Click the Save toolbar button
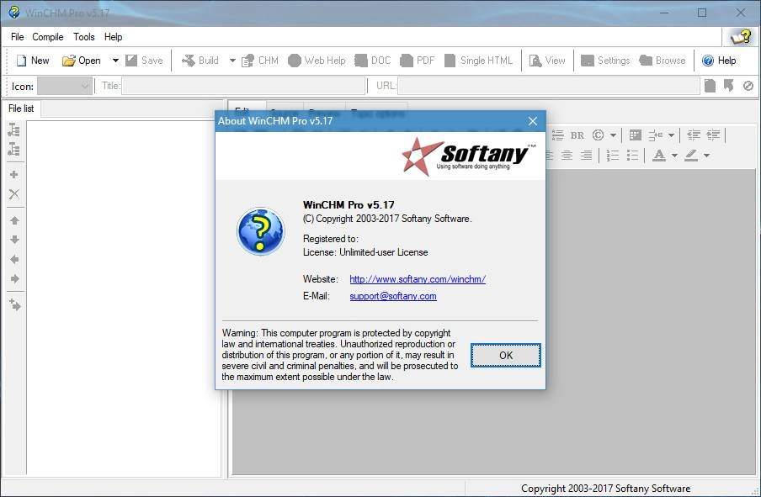761x497 pixels. [144, 61]
